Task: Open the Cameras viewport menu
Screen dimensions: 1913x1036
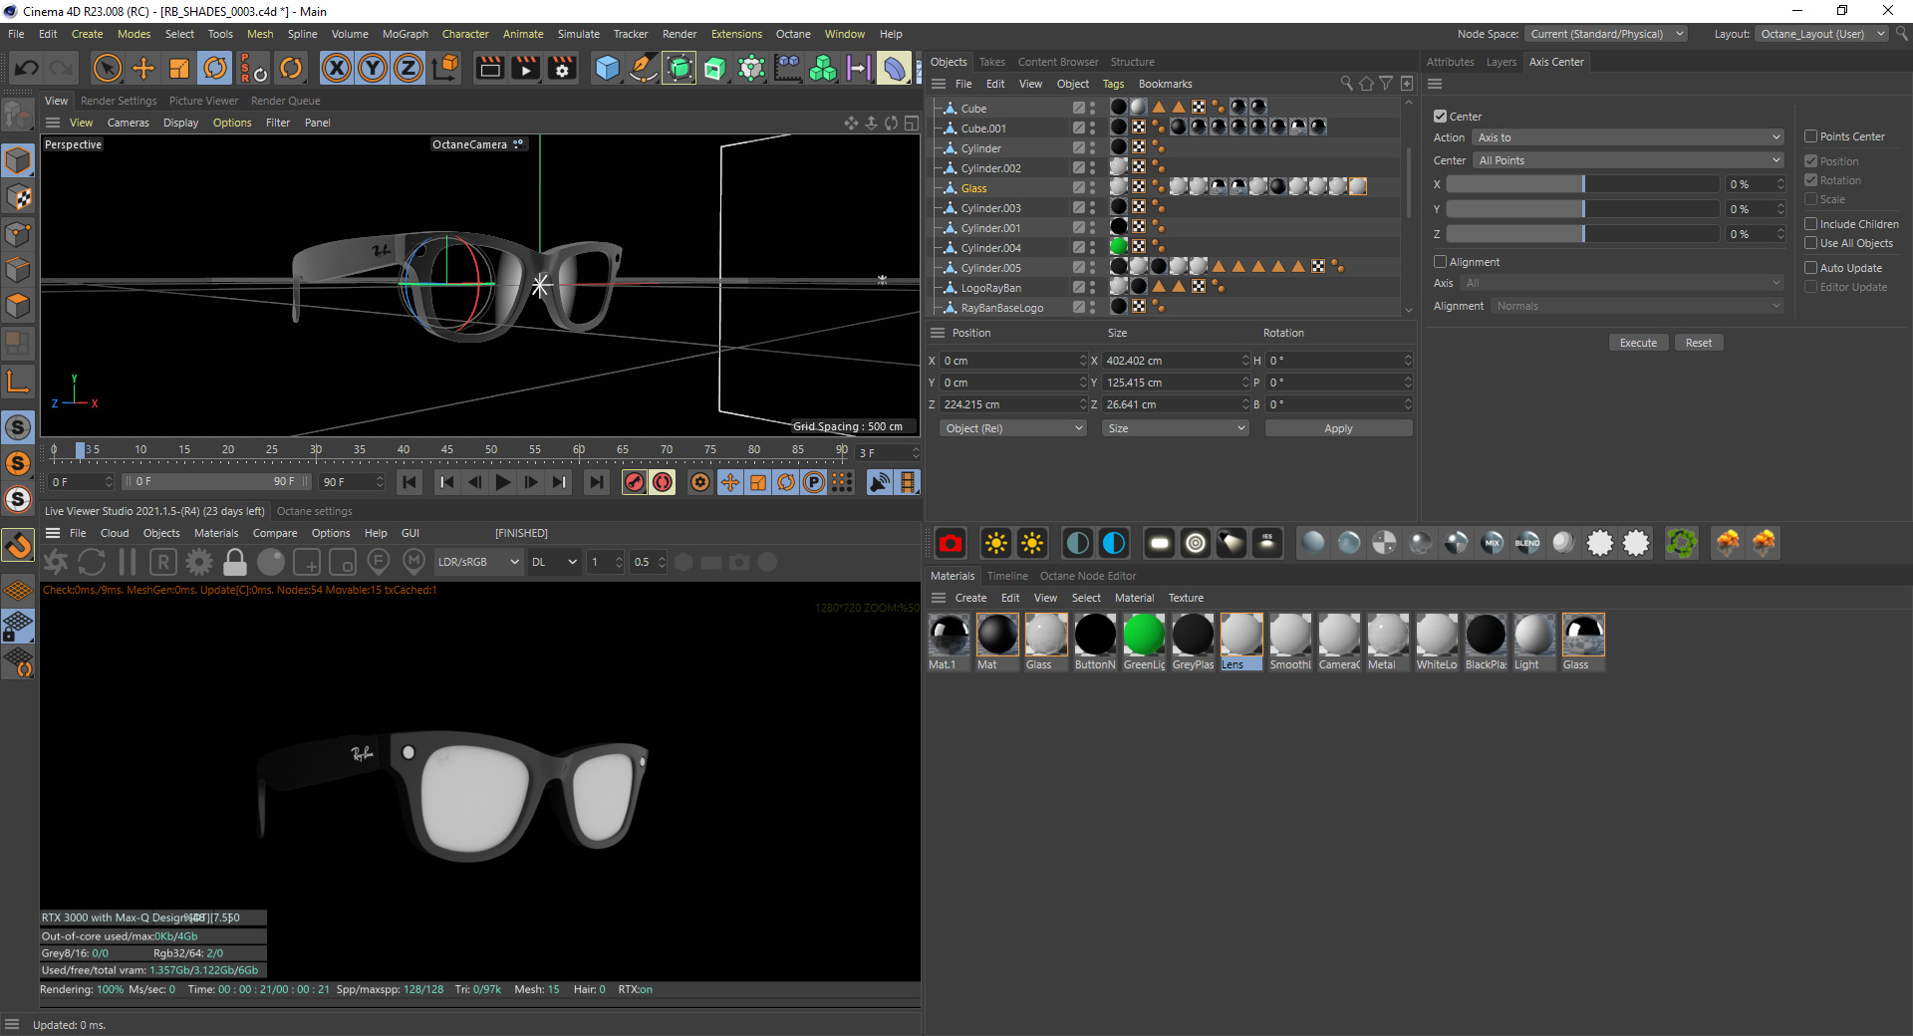Action: pyautogui.click(x=128, y=123)
